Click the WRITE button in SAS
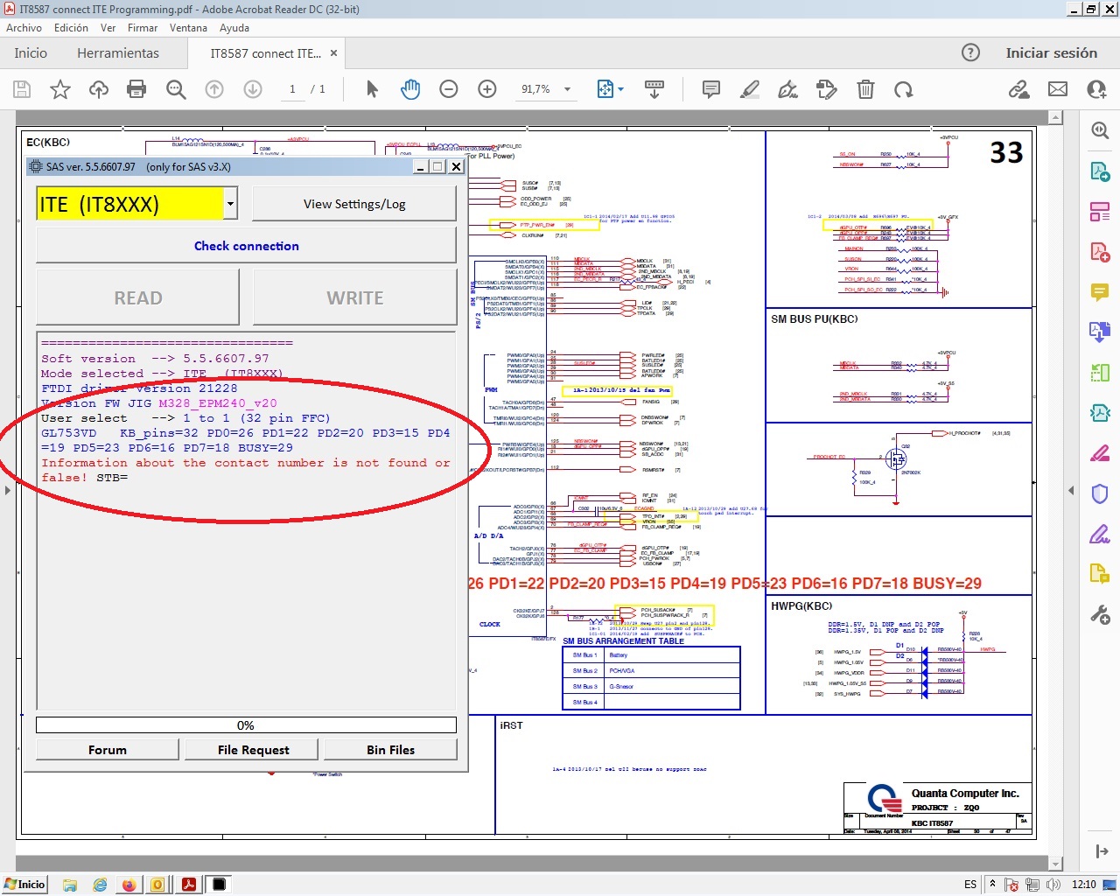 point(354,297)
